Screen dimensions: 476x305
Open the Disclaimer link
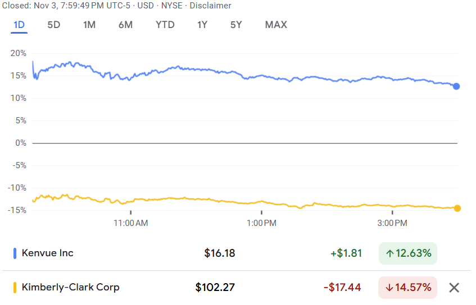(x=212, y=6)
